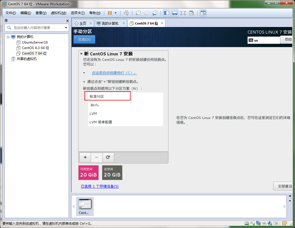Click the sound card status icon
295x228 pixels.
(270, 223)
